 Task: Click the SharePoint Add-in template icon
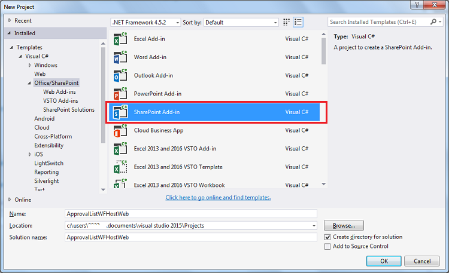click(x=120, y=112)
